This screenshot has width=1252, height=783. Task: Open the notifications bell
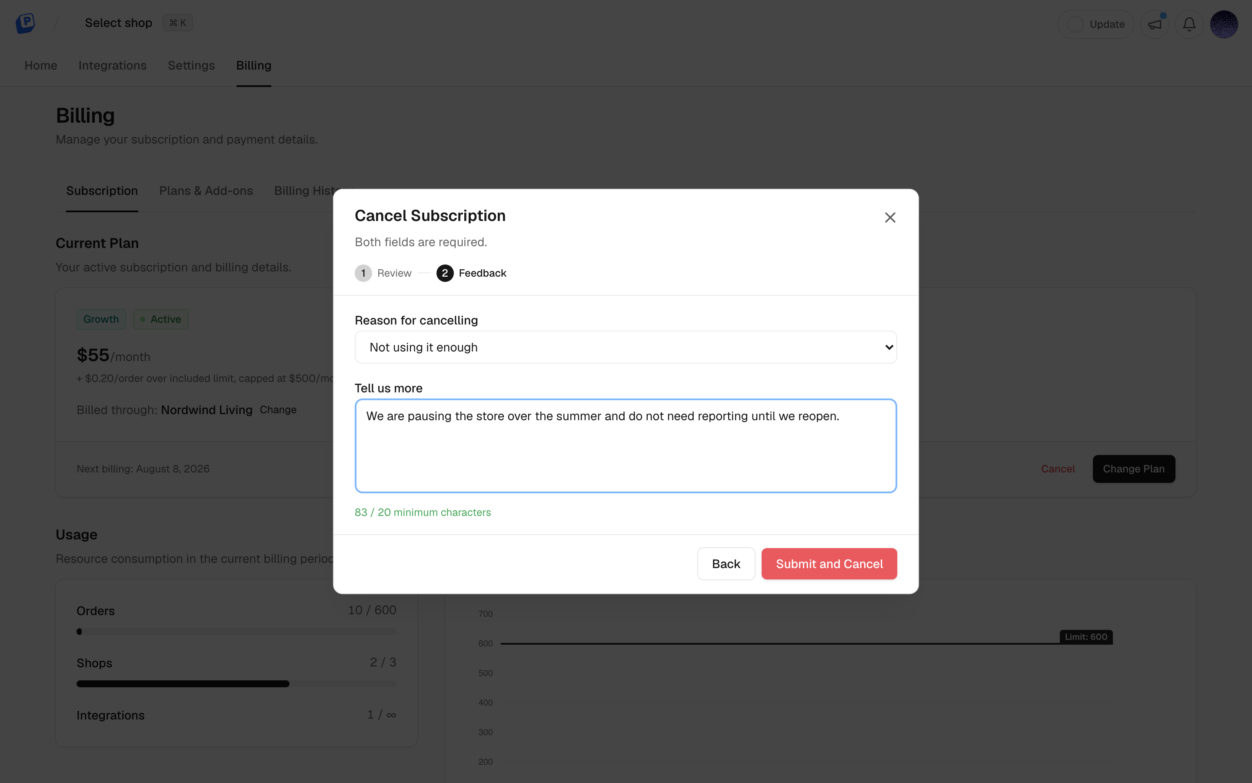pyautogui.click(x=1189, y=24)
